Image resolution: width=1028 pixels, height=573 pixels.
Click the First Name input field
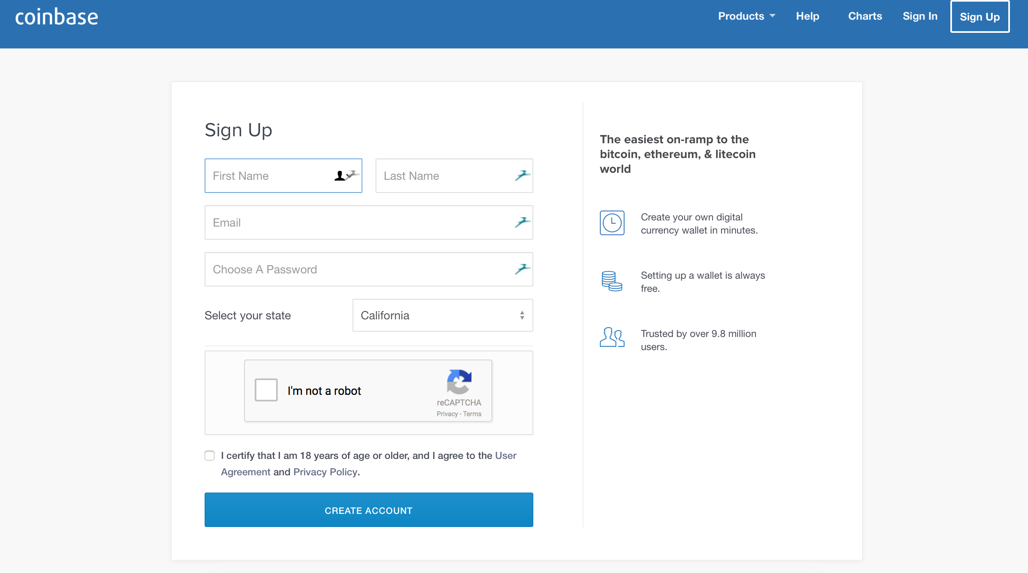coord(283,175)
